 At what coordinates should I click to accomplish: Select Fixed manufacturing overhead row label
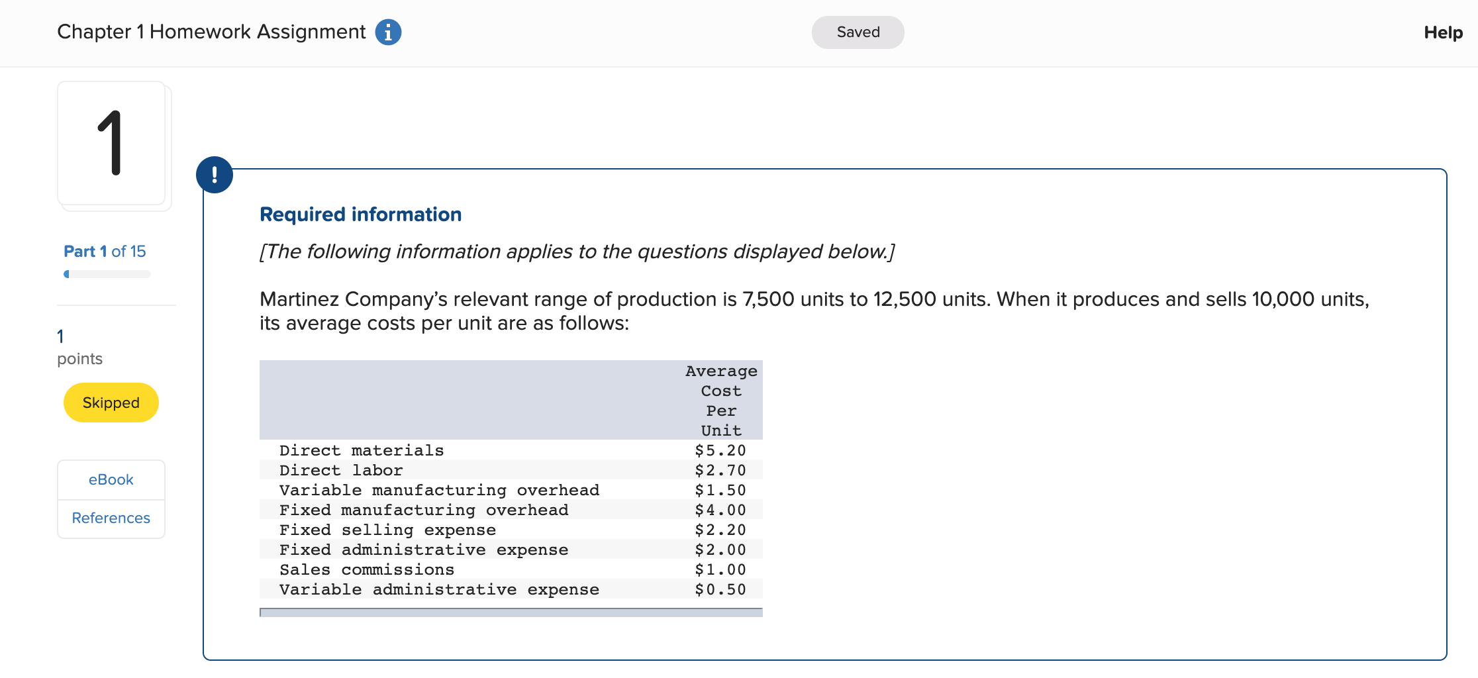[x=424, y=510]
